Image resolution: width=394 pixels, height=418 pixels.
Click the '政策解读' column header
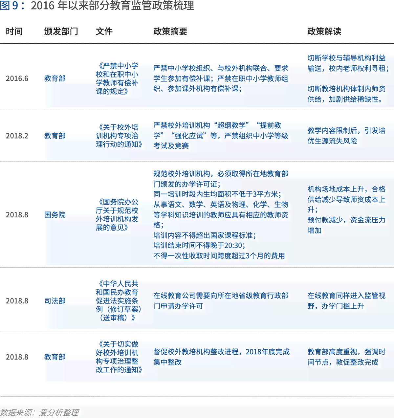324,31
